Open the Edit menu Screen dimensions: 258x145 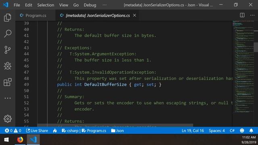(29, 5)
